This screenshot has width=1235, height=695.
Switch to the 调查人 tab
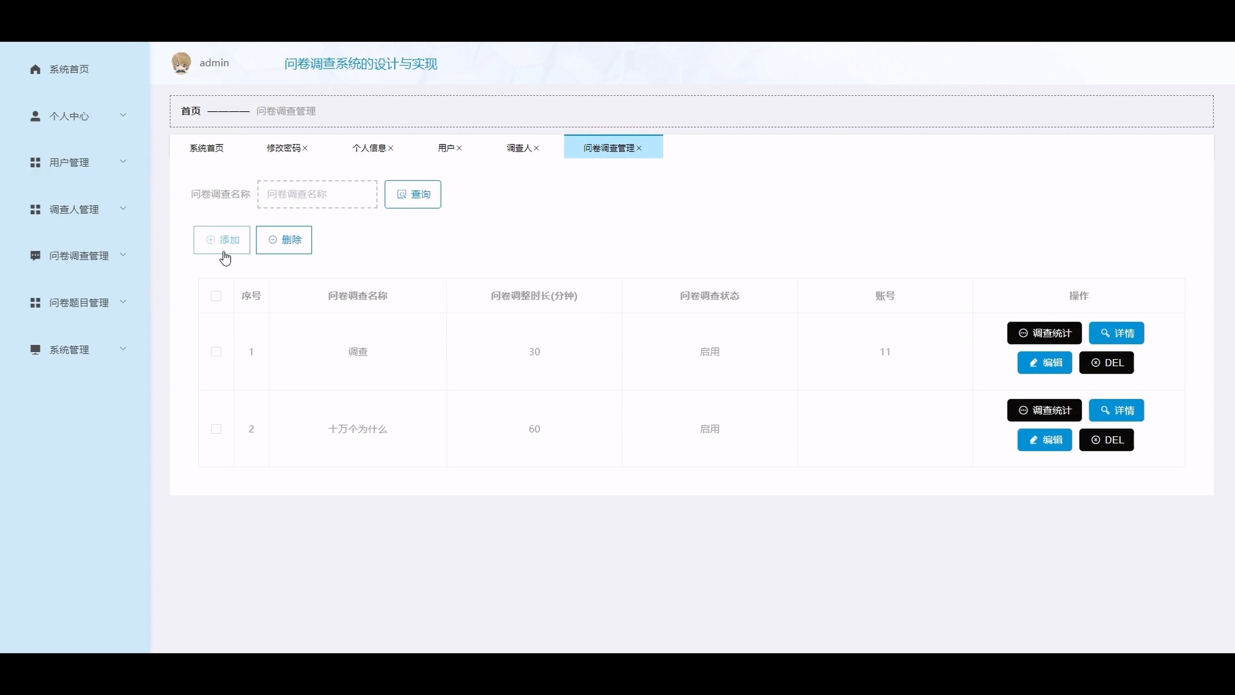pos(519,148)
